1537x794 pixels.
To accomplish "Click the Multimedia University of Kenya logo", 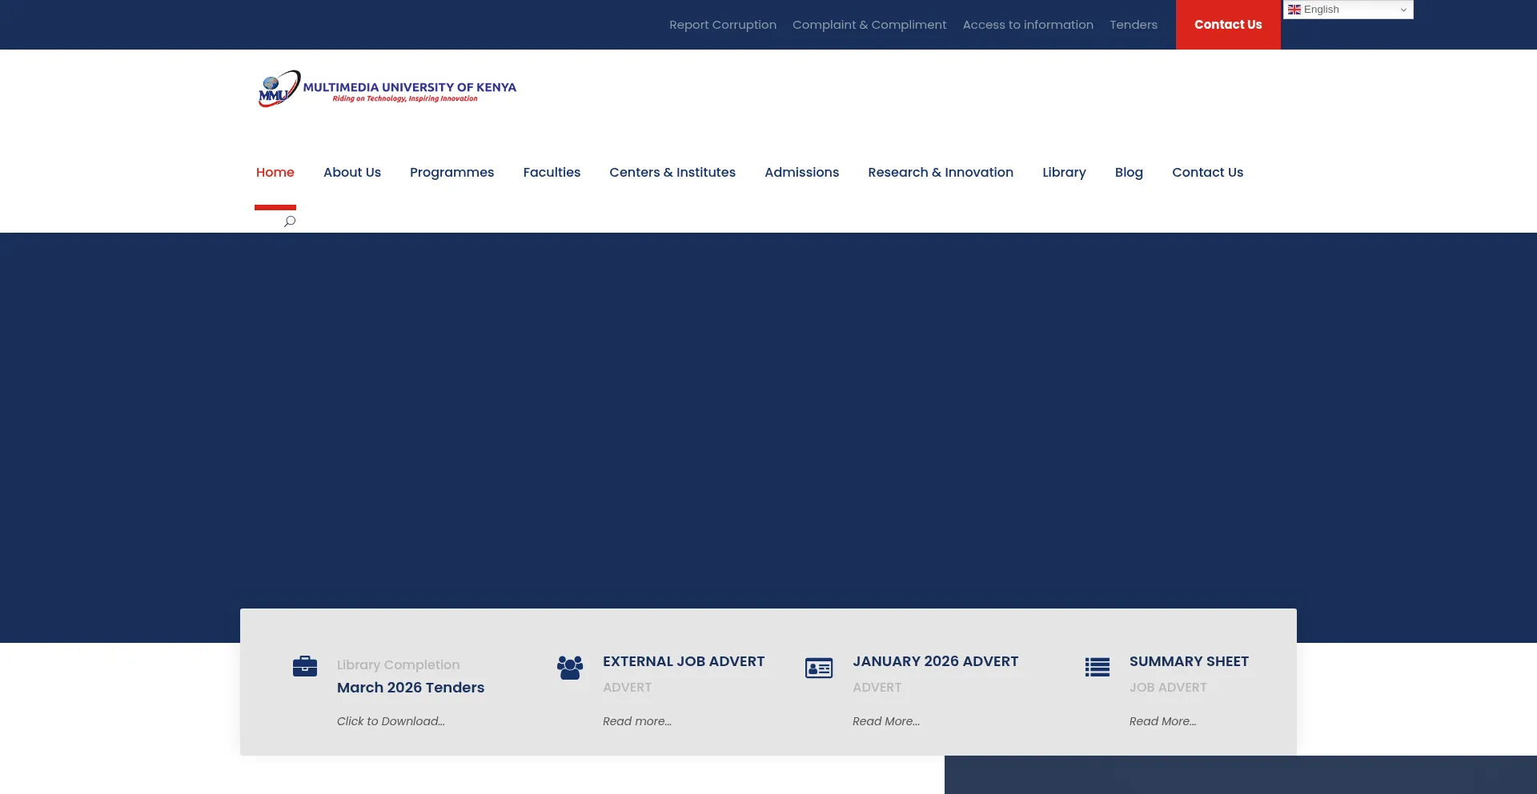I will click(387, 89).
